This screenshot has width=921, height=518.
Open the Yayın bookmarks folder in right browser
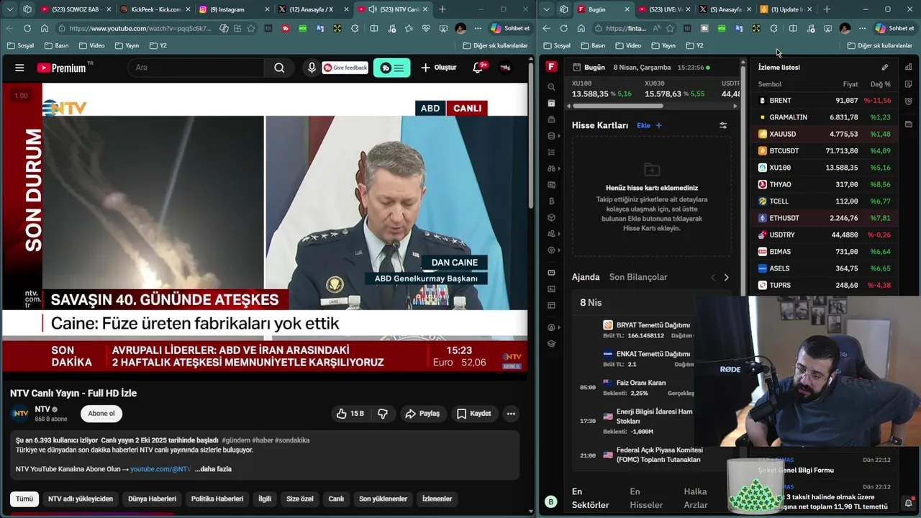point(663,45)
